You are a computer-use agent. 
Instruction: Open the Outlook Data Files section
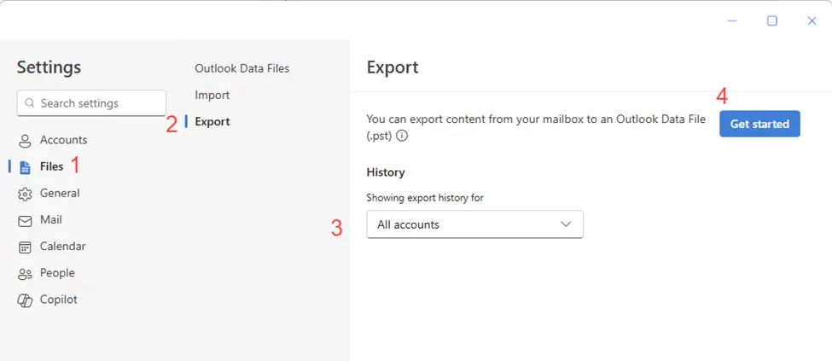pos(242,68)
